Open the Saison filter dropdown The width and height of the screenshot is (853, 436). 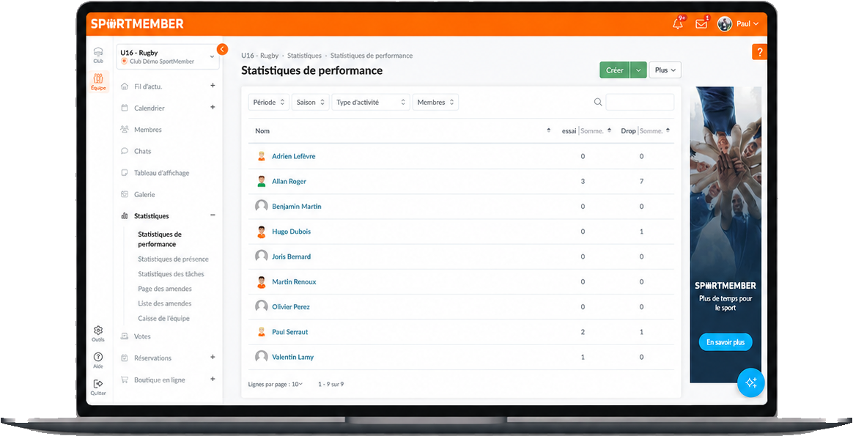[x=311, y=102]
